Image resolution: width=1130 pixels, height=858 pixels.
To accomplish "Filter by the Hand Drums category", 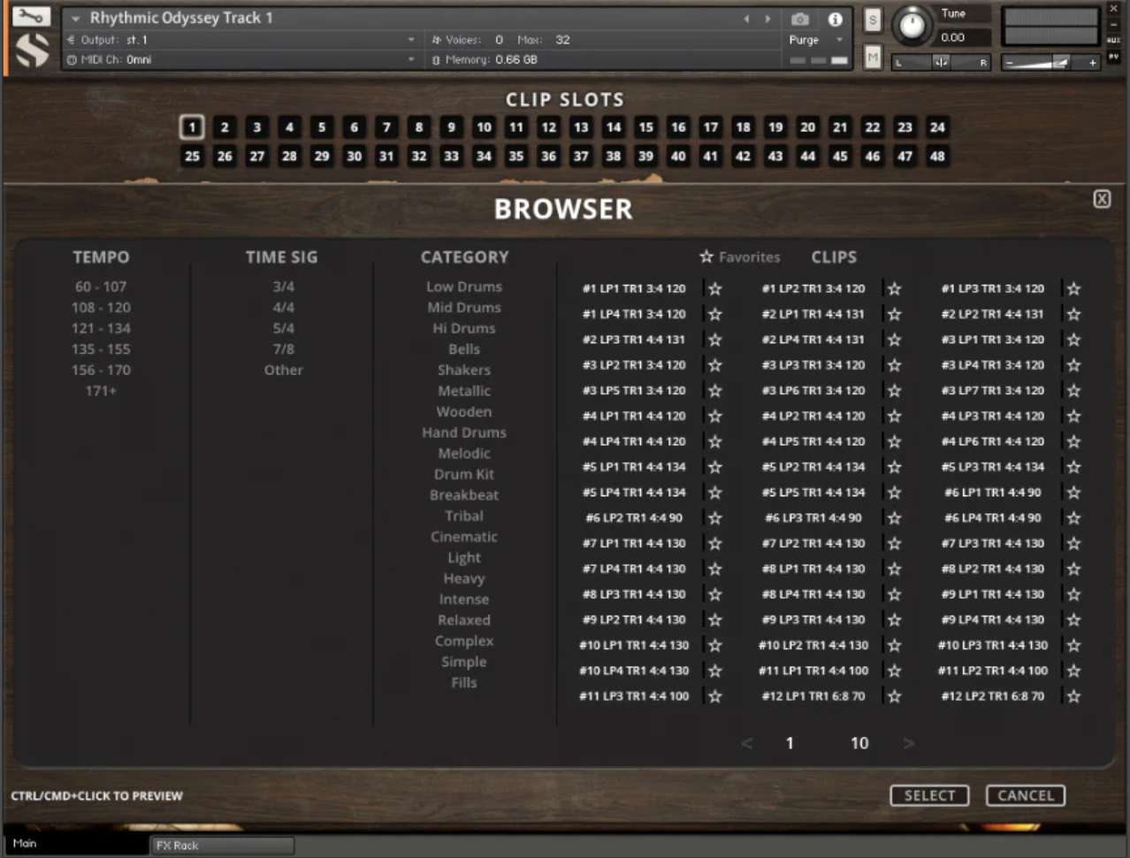I will (464, 433).
